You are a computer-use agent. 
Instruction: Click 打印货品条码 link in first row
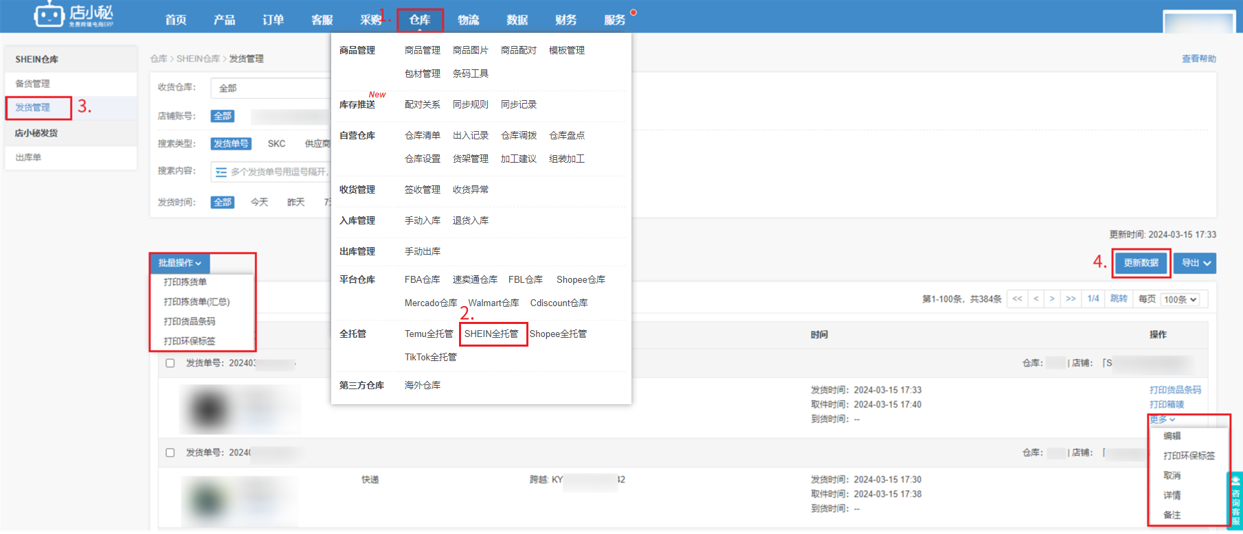pos(1175,390)
